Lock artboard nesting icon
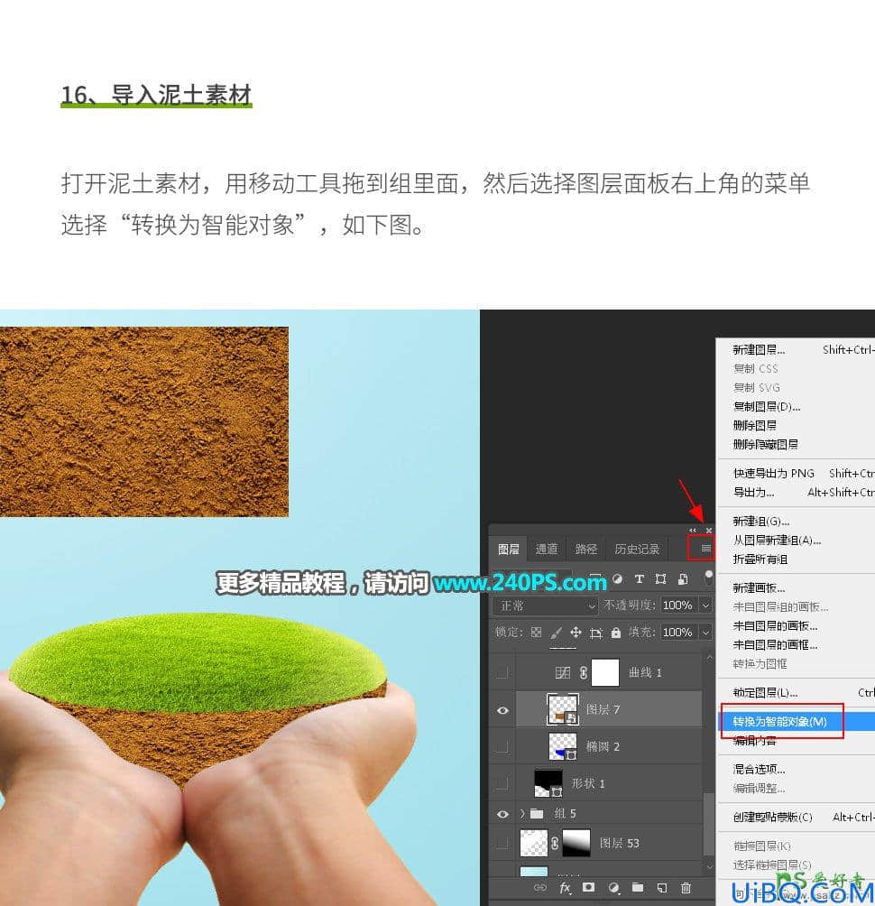This screenshot has width=875, height=906. tap(596, 633)
